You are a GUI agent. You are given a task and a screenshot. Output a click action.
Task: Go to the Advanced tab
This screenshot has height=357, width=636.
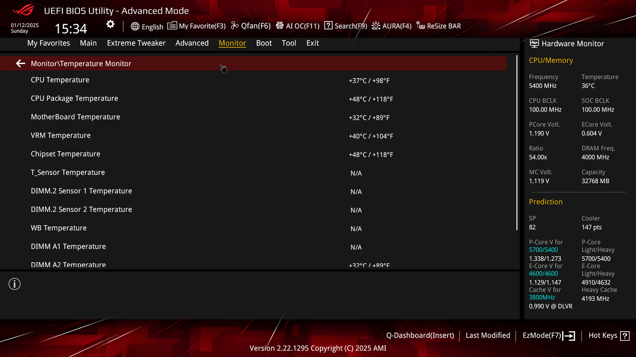click(192, 43)
